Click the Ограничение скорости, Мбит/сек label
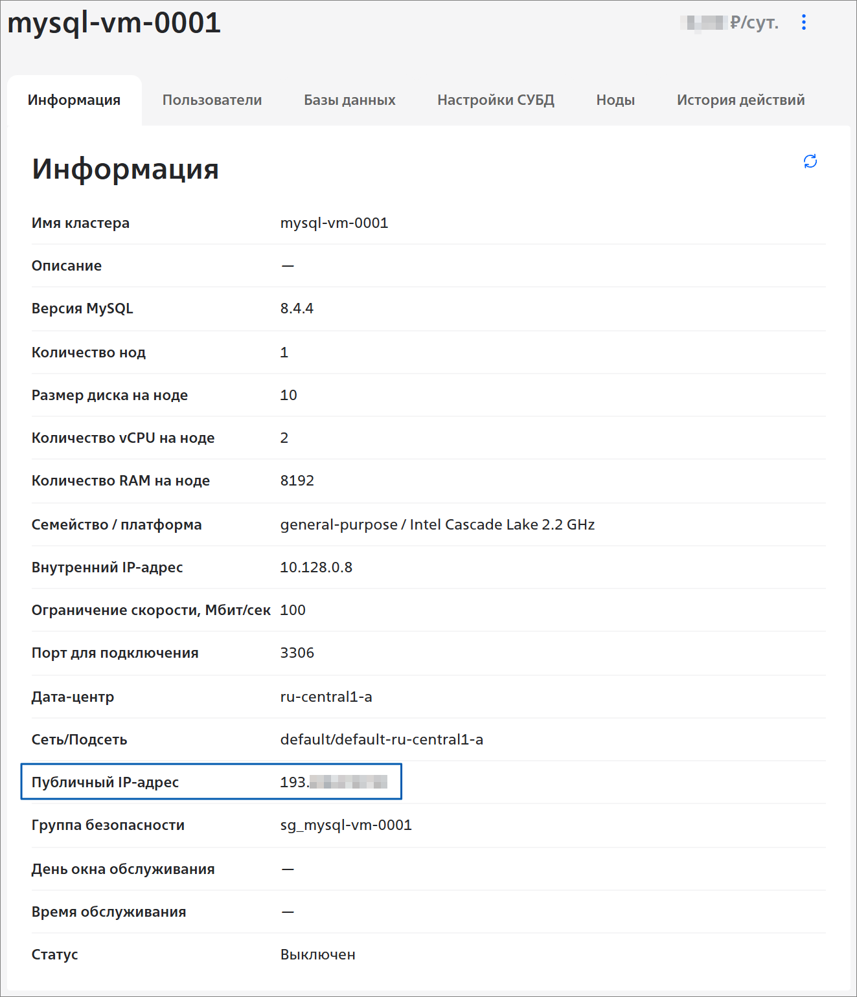The image size is (857, 997). coord(151,610)
